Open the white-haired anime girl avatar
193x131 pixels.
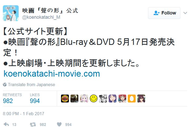(x=84, y=99)
